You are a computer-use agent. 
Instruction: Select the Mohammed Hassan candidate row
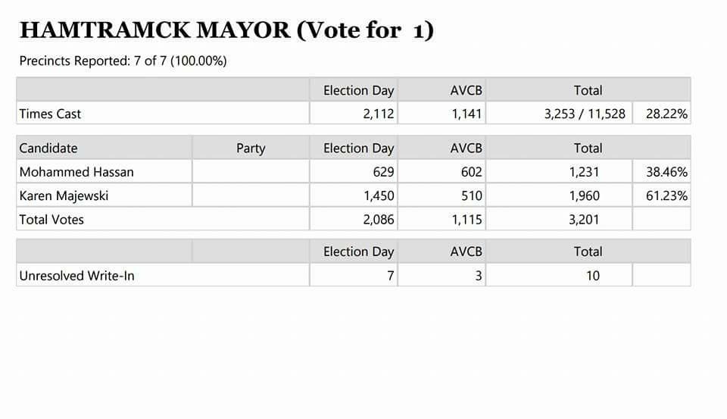pyautogui.click(x=354, y=172)
